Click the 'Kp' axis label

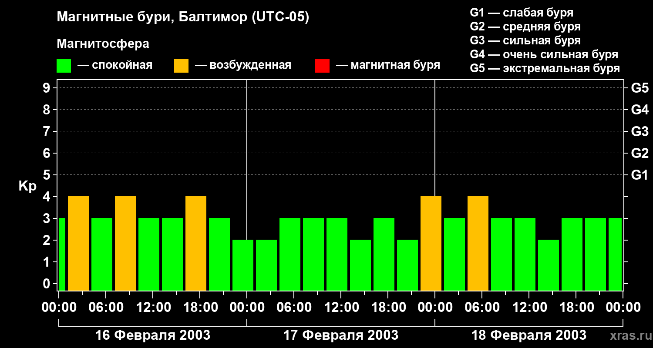point(27,186)
